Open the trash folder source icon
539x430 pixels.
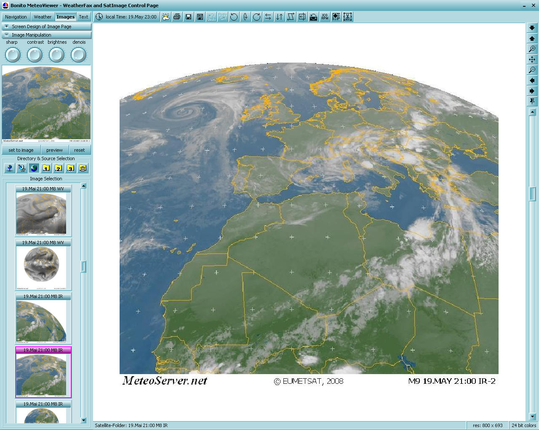pos(83,168)
